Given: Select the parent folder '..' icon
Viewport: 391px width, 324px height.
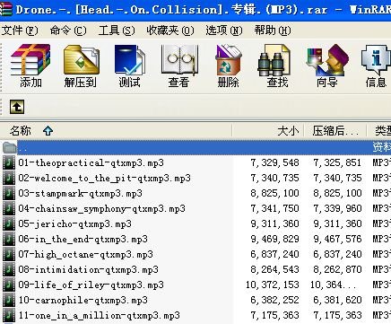Looking at the screenshot, I should tap(9, 147).
